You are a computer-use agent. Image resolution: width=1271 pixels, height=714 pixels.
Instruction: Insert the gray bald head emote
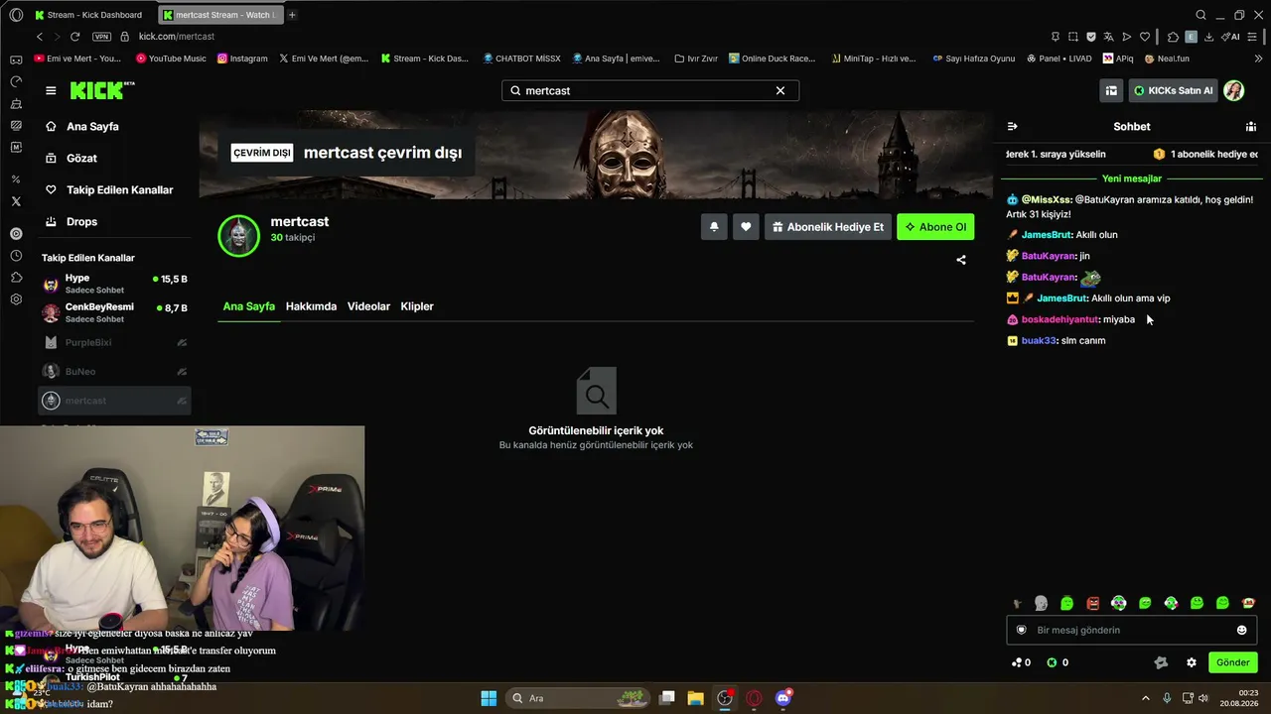pyautogui.click(x=1041, y=603)
